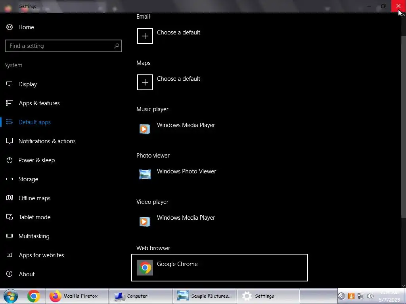Click the Web browser section heading
The width and height of the screenshot is (406, 304).
click(153, 248)
